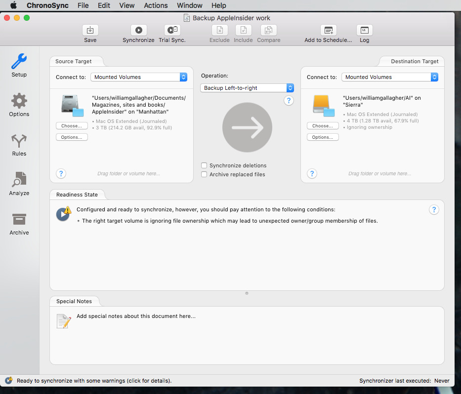
Task: Open the Log from the toolbar
Action: [x=365, y=30]
